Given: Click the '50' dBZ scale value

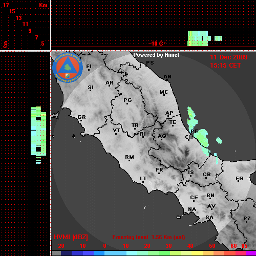Looking at the screenshot, I should point(212,246).
